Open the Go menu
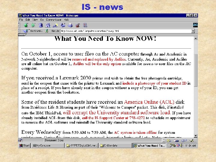 pos(42,20)
